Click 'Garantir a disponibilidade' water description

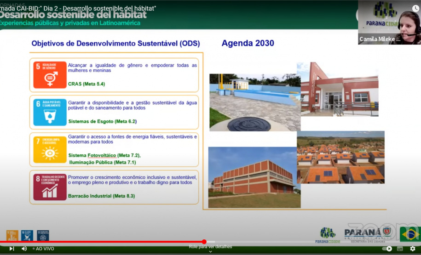(x=133, y=105)
